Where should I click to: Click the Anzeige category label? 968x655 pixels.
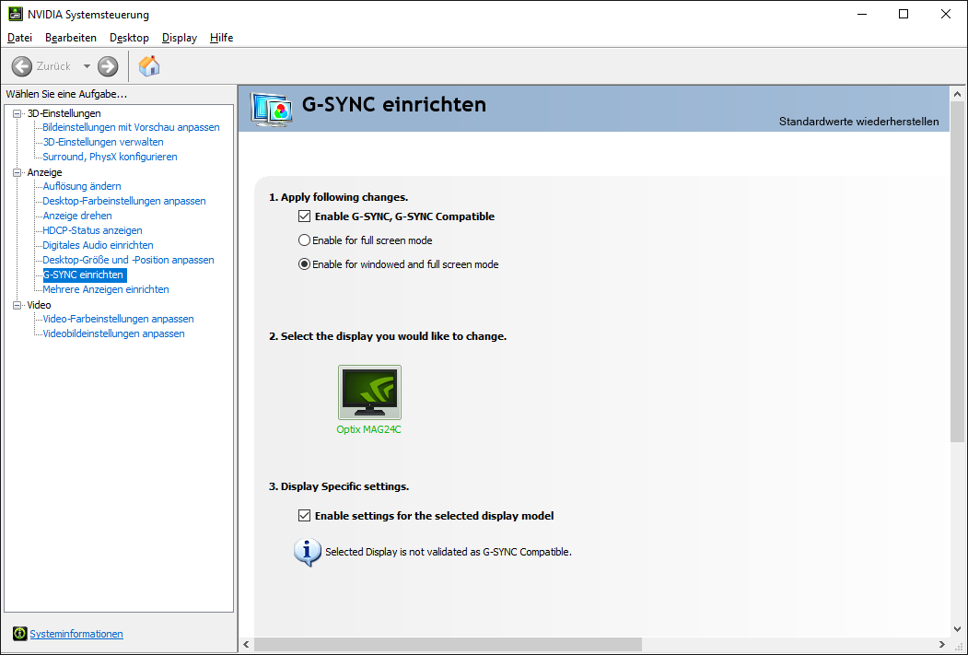coord(44,173)
